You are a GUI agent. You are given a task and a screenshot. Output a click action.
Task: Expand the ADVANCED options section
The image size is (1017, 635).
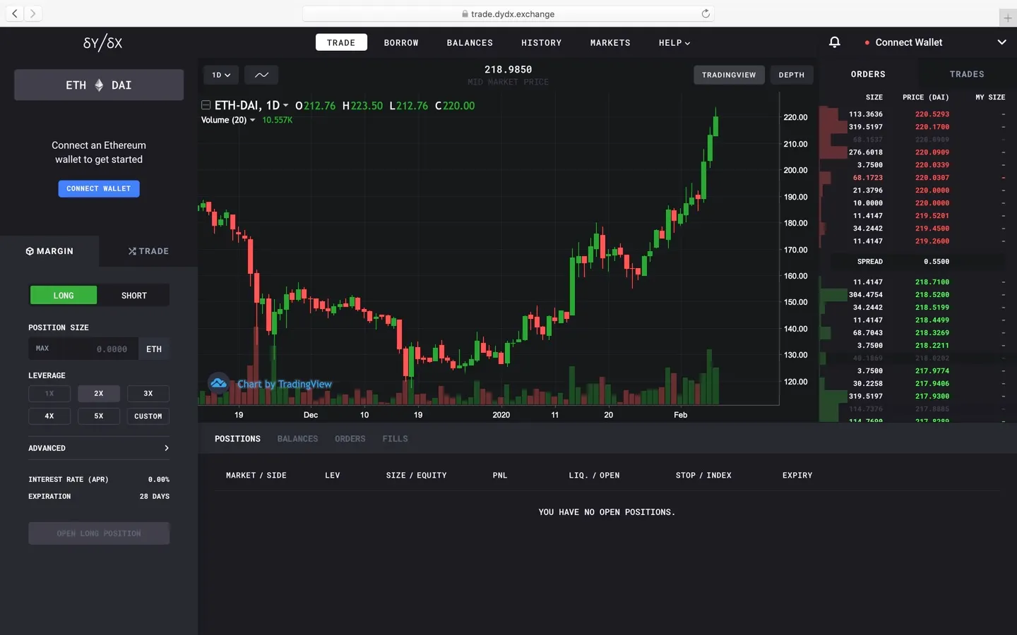coord(98,448)
